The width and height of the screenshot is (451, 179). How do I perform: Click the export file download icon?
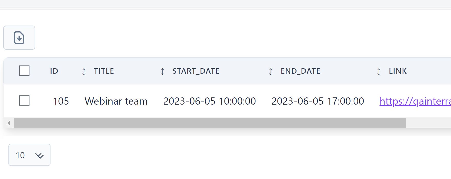(19, 38)
